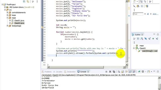Click Open Console icon
Viewport: 161px width, 90px height.
click(149, 72)
